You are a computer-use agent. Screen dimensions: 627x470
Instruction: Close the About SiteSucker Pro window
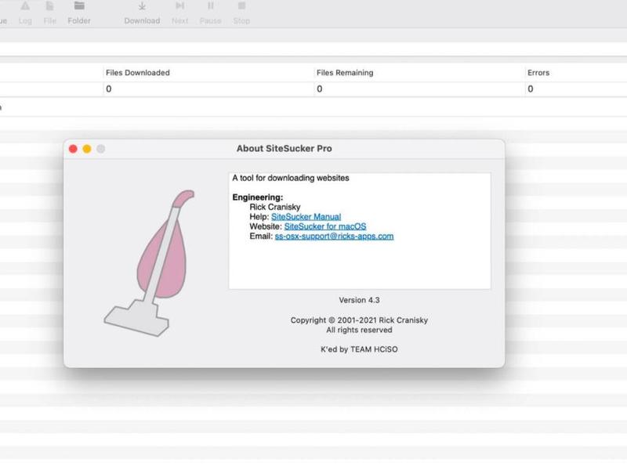73,149
